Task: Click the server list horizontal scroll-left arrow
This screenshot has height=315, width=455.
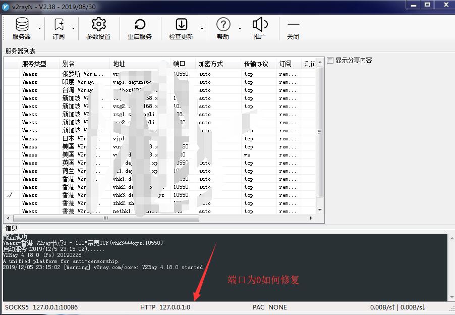Action: point(8,218)
